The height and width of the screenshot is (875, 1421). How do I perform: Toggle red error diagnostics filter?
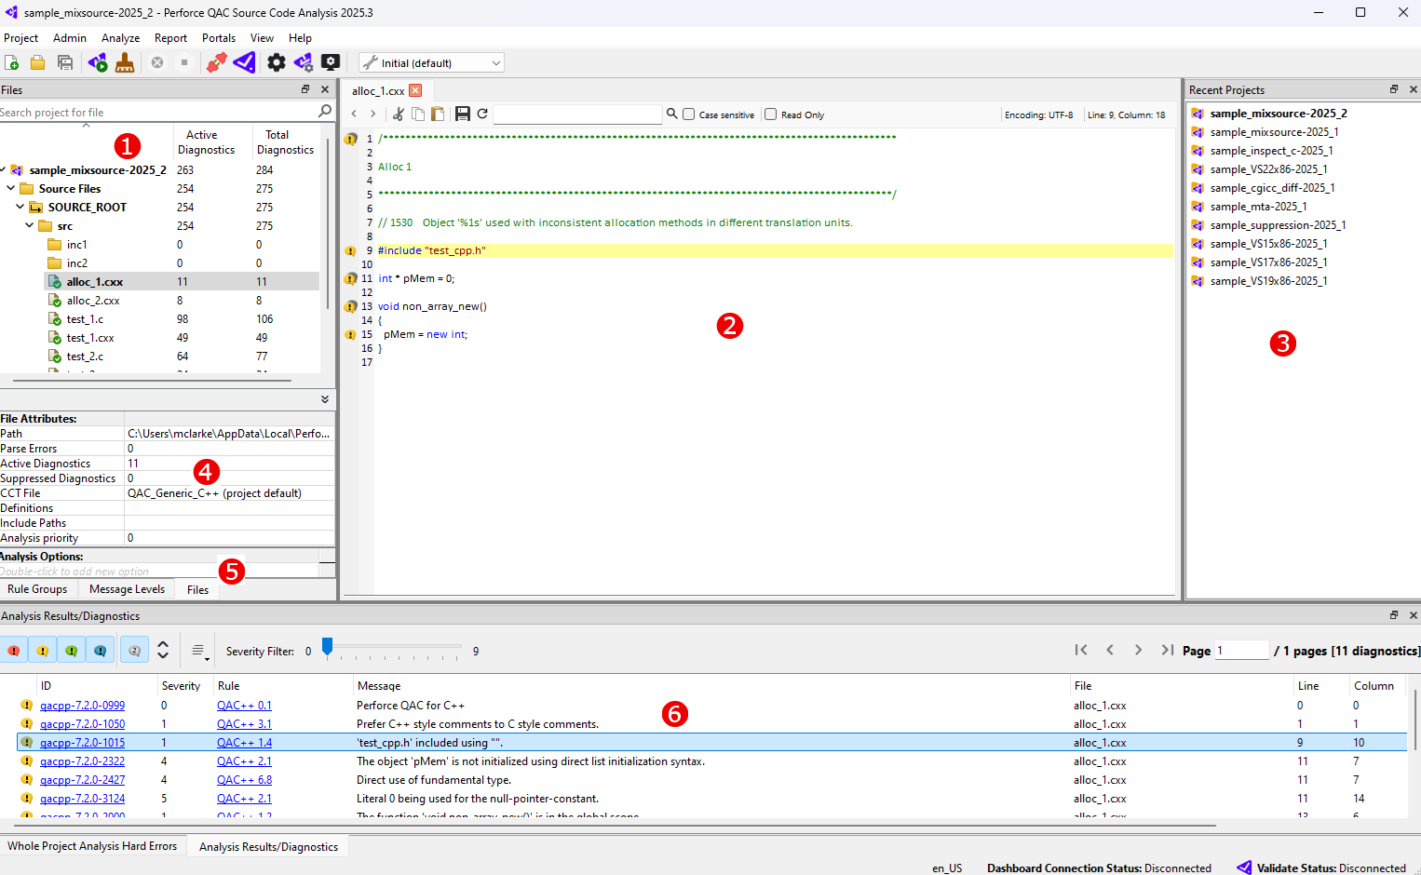(14, 651)
